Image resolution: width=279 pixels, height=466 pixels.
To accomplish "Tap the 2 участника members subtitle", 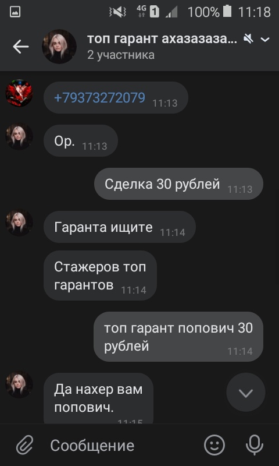I will (121, 55).
